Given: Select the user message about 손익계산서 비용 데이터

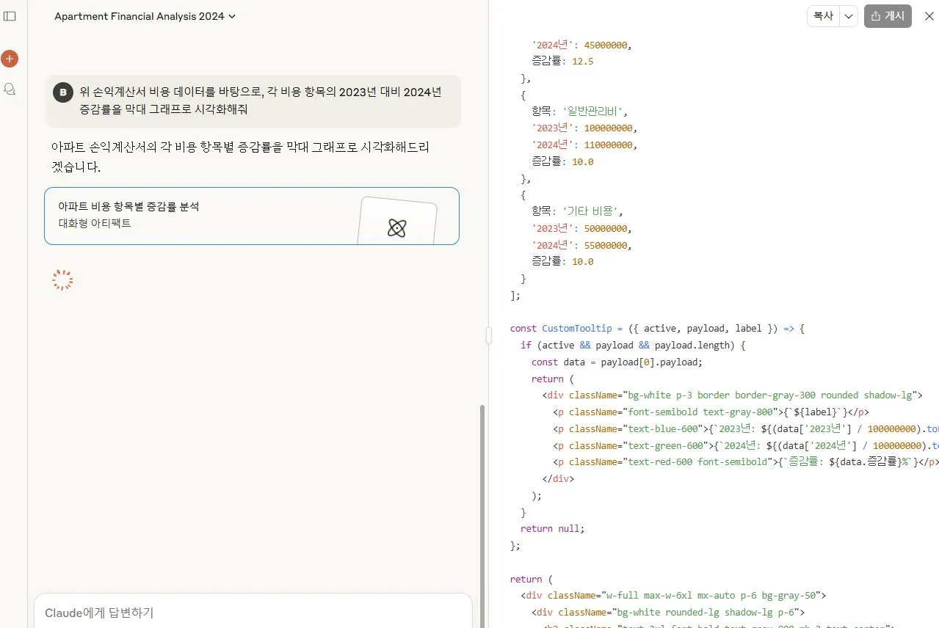Looking at the screenshot, I should tap(253, 101).
